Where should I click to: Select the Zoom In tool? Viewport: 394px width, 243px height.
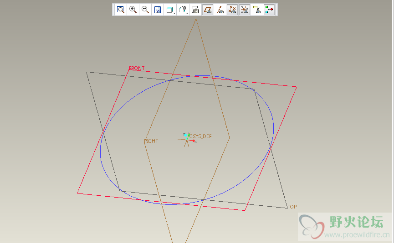[x=133, y=10]
